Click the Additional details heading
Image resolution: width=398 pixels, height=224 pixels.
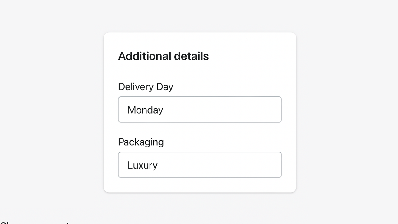pyautogui.click(x=163, y=56)
